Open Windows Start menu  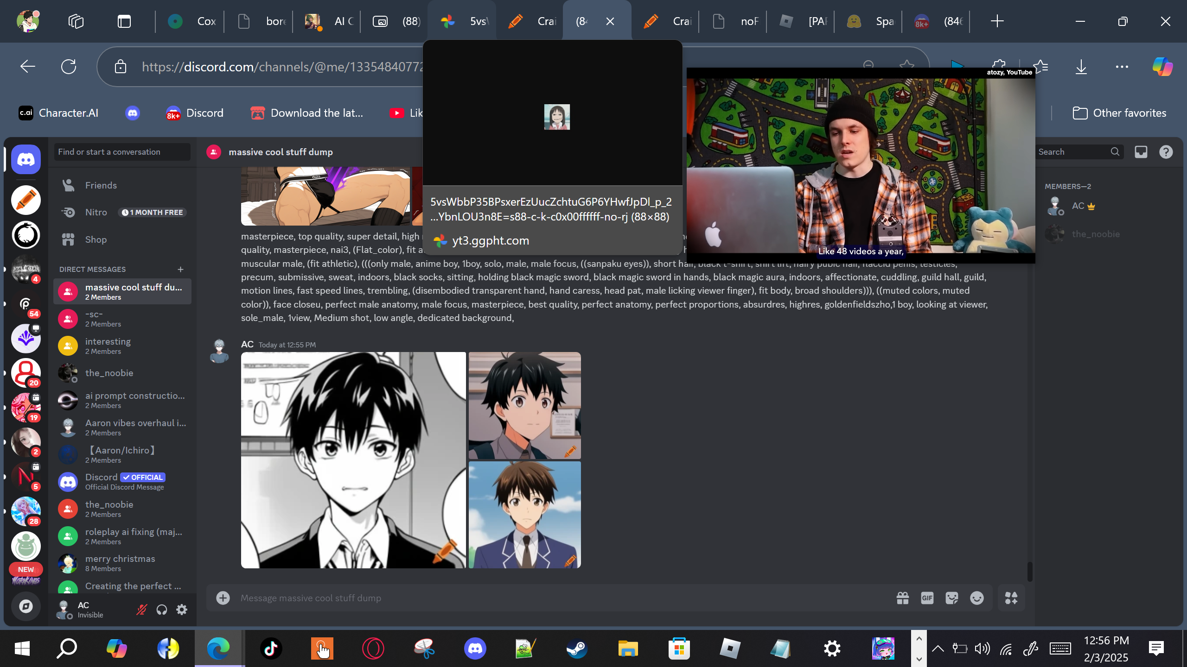(22, 648)
